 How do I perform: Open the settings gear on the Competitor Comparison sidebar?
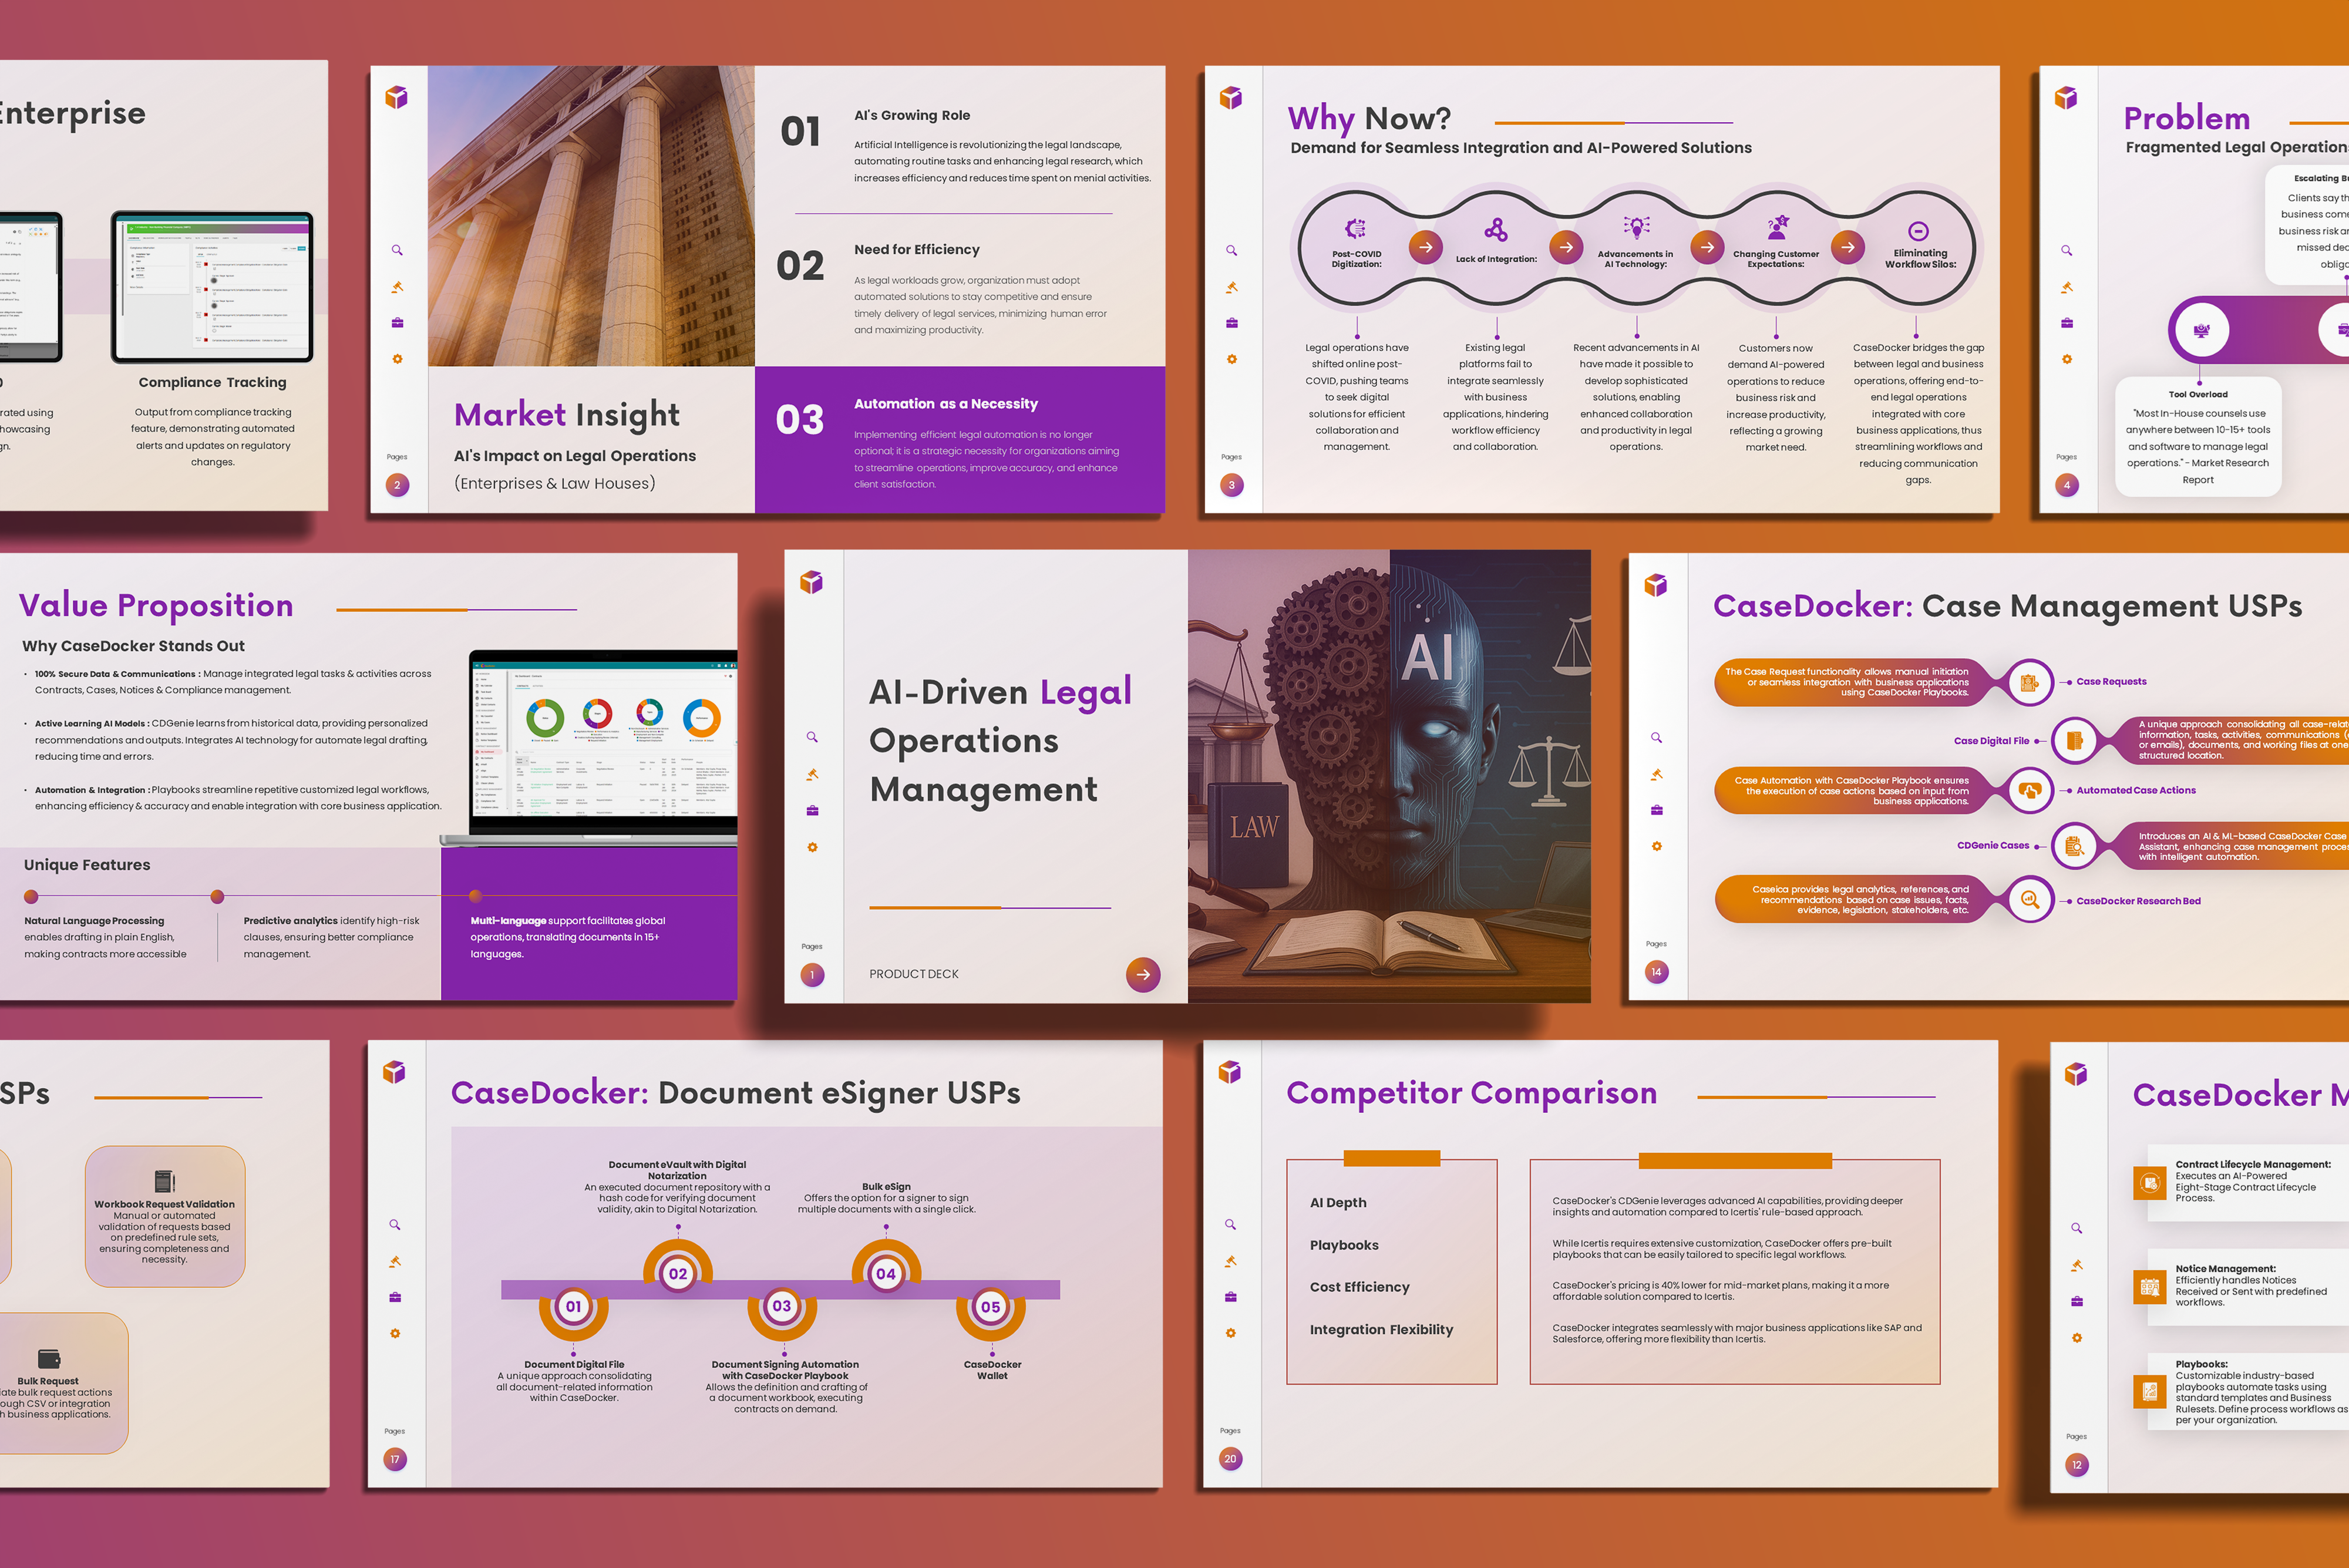1230,1333
